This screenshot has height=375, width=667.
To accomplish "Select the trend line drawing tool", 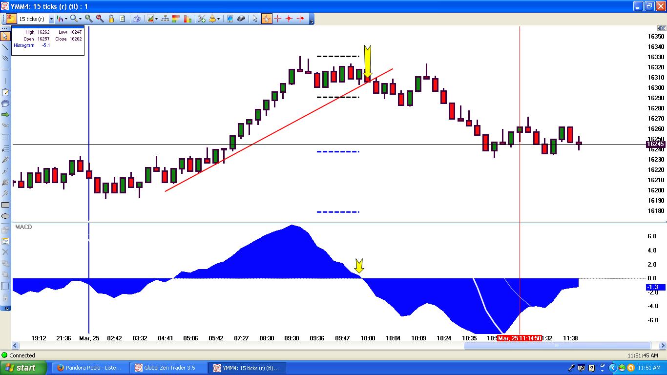I will [x=5, y=47].
